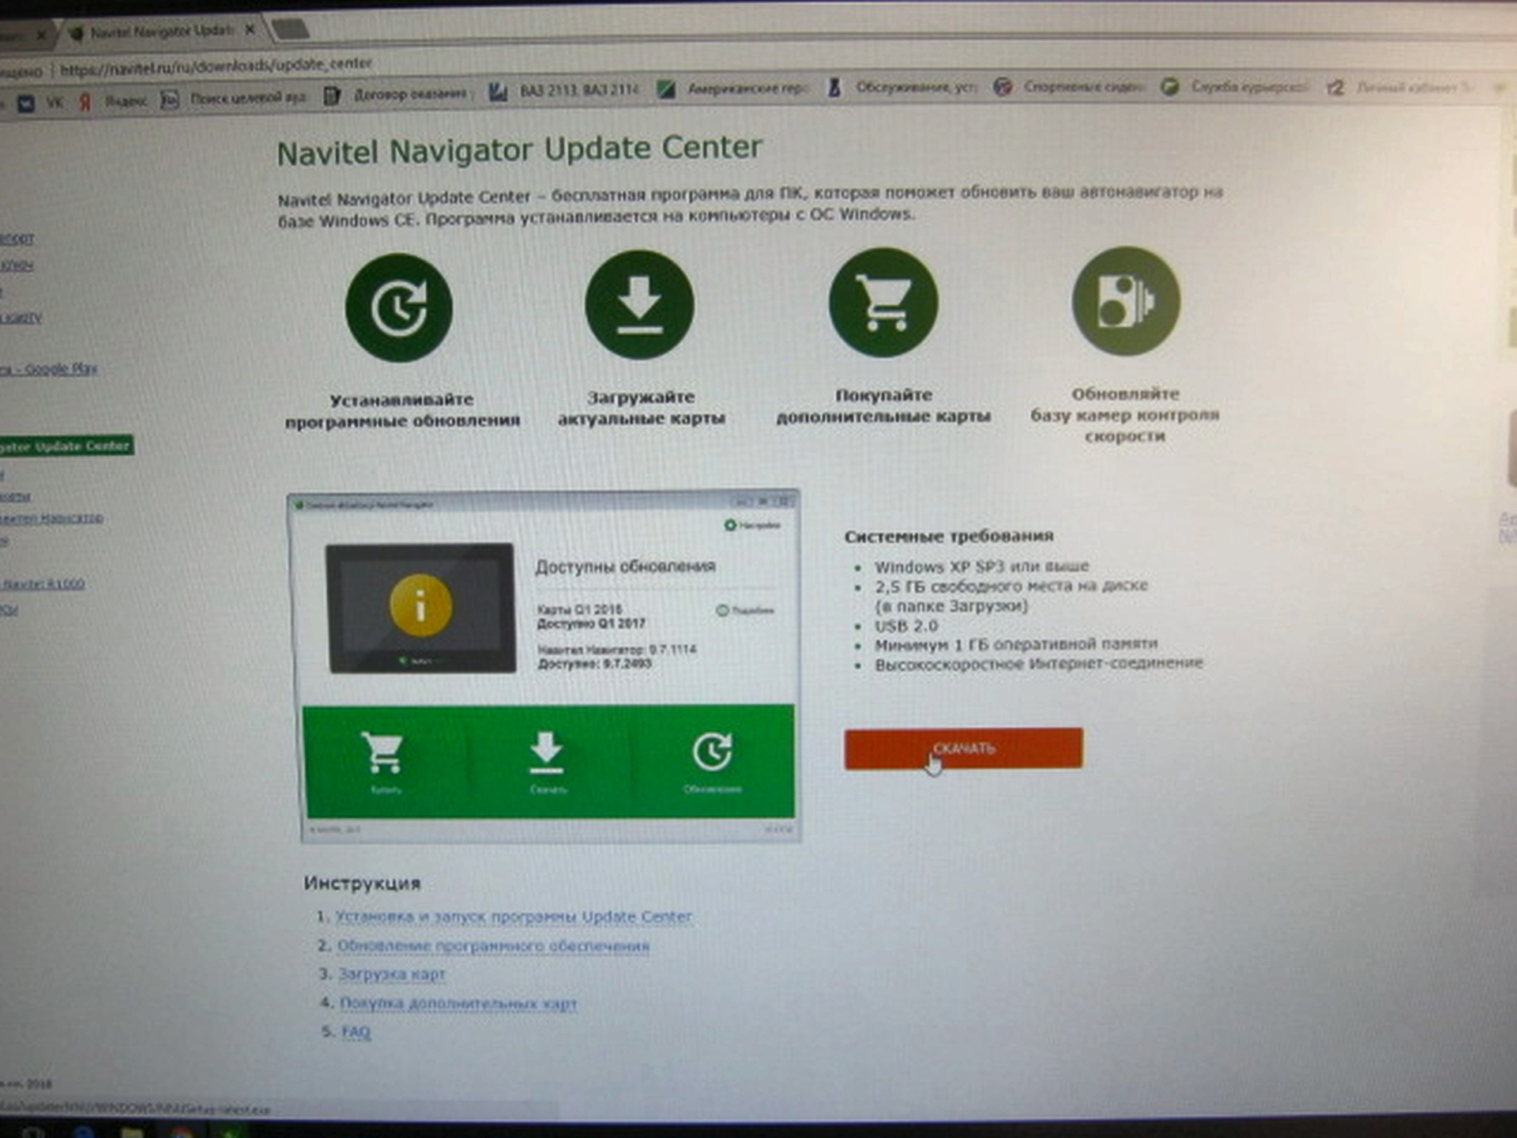Open the Договор оказания bookmark
The image size is (1517, 1138).
click(397, 95)
